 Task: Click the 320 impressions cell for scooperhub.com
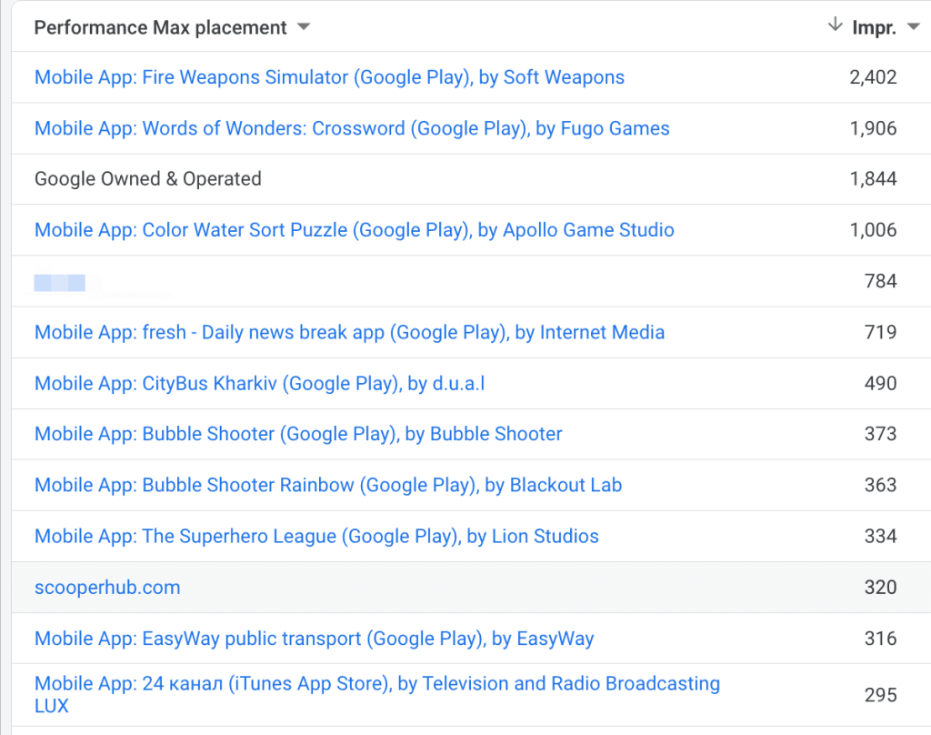click(x=880, y=587)
